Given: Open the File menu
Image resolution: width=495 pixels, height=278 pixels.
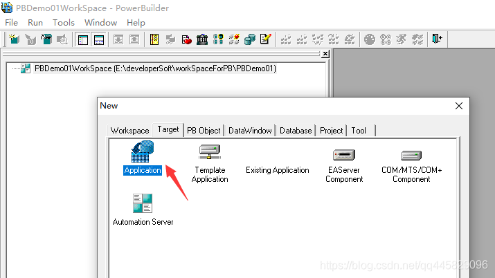Looking at the screenshot, I should coord(11,23).
